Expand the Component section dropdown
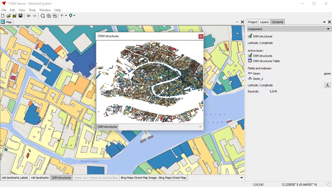 click(328, 29)
